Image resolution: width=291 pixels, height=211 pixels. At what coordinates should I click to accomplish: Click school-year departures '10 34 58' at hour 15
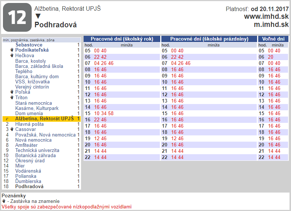click(104, 113)
